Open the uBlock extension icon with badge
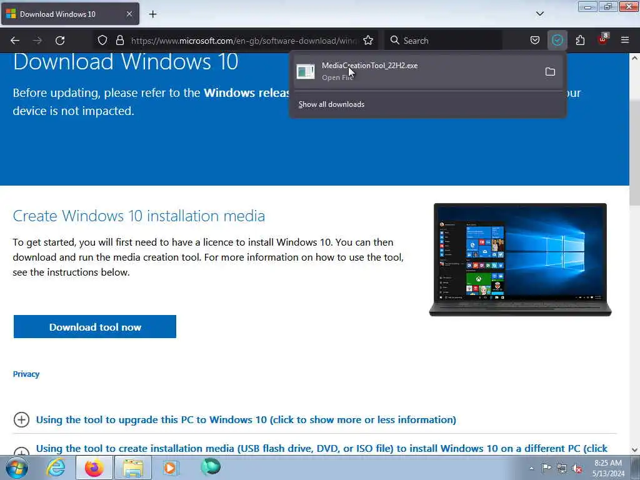This screenshot has width=640, height=480. (x=603, y=39)
